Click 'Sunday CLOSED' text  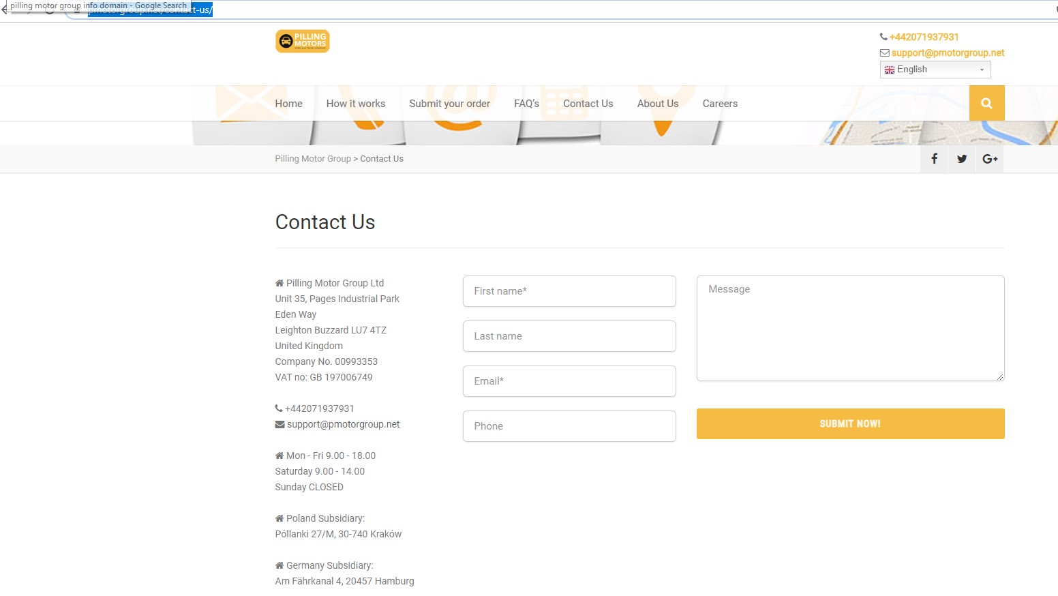coord(309,487)
